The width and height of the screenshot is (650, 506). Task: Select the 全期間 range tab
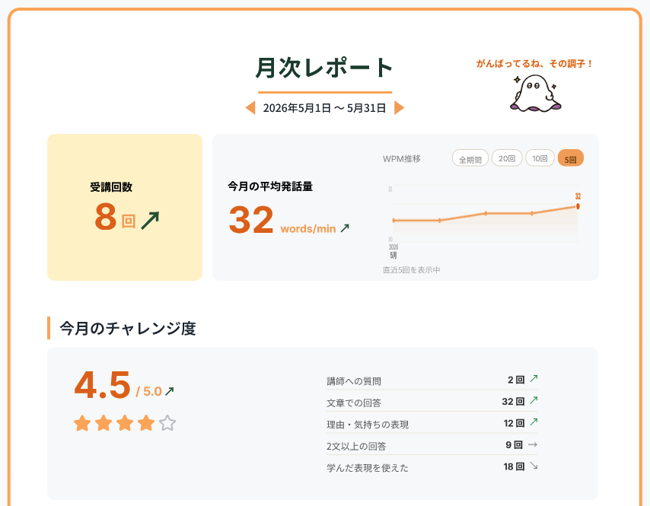click(470, 159)
